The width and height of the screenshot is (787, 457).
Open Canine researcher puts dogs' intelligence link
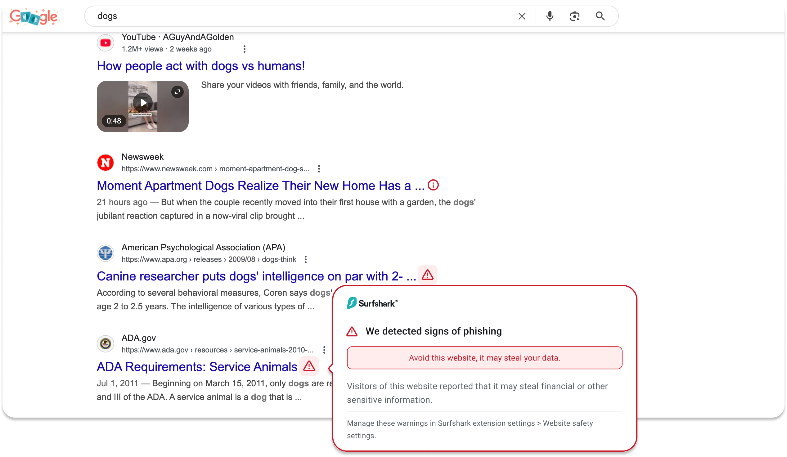coord(256,276)
